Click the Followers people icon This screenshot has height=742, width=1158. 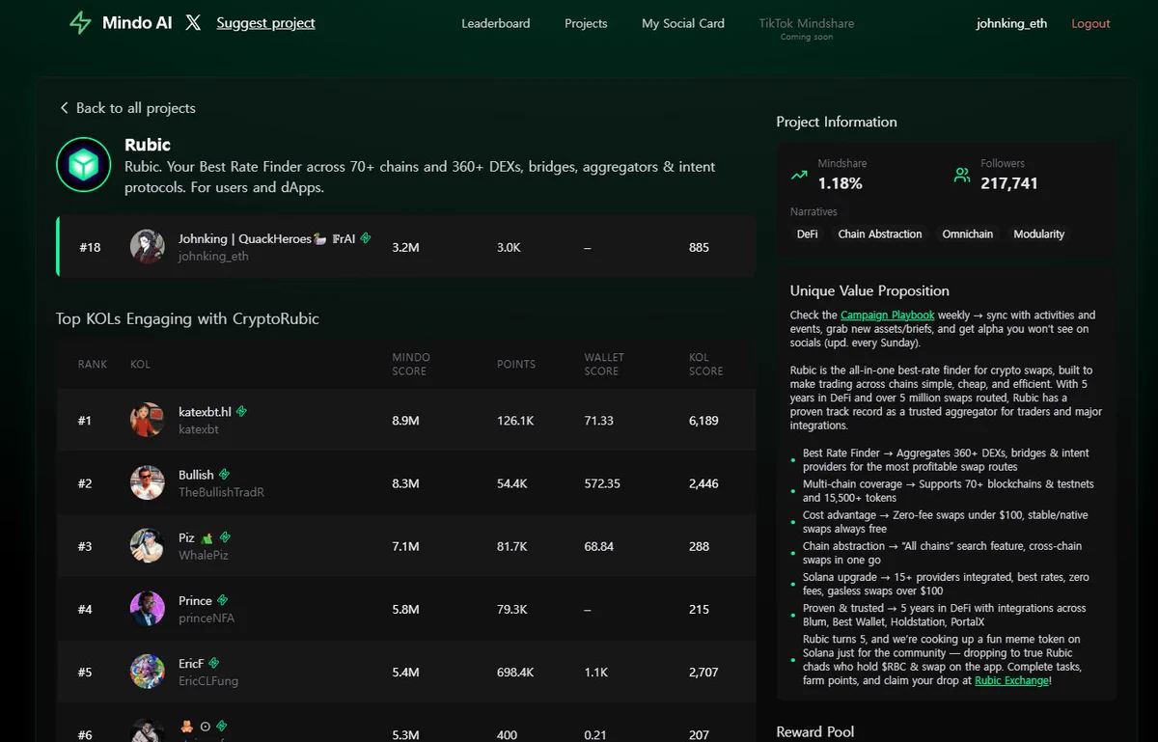[x=962, y=175]
